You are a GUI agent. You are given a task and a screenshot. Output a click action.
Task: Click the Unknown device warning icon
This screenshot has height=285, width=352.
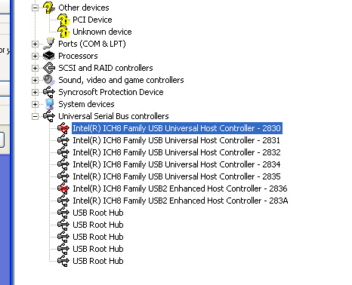[63, 32]
